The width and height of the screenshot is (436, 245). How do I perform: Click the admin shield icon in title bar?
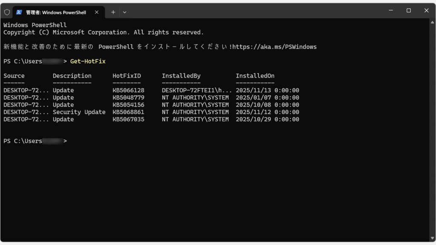click(x=7, y=12)
